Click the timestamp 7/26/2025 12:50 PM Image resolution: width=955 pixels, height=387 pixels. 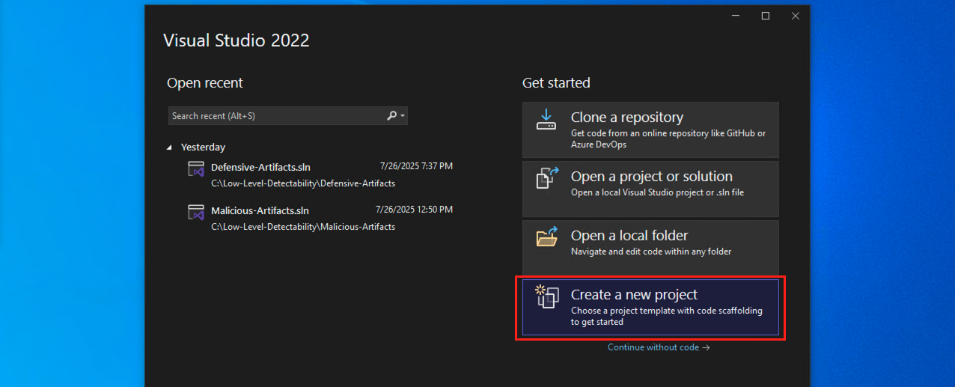[x=414, y=210]
